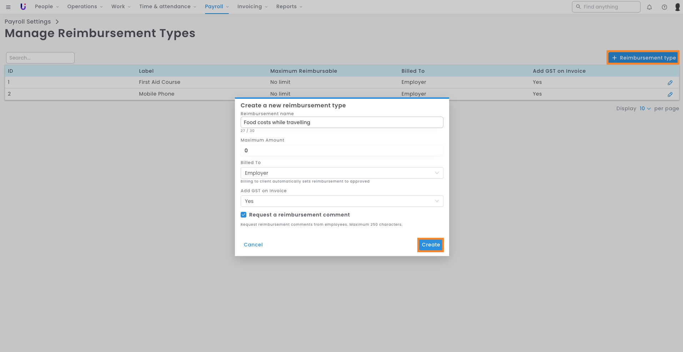
Task: Open the hamburger navigation menu
Action: (8, 7)
